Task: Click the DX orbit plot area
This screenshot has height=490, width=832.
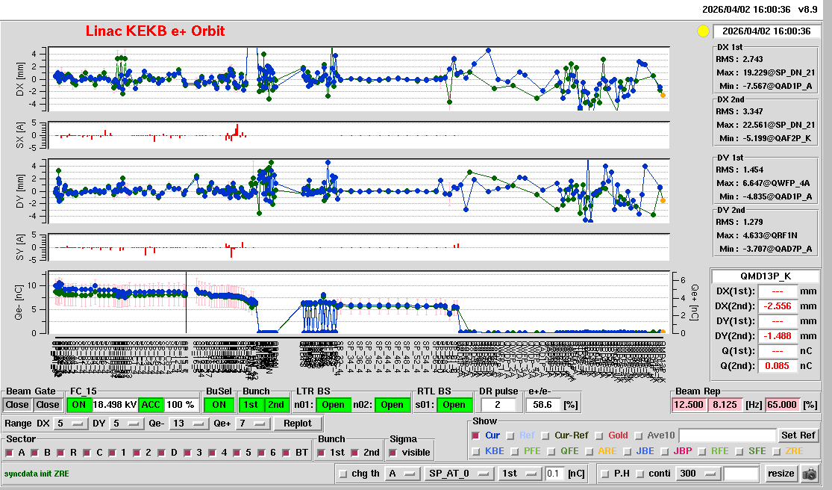Action: [x=358, y=78]
